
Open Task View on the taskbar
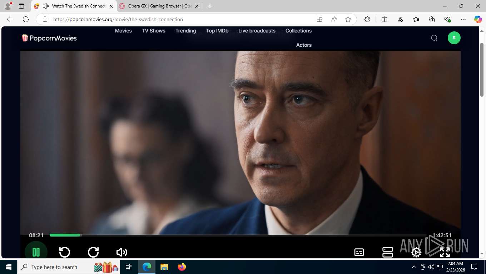pyautogui.click(x=129, y=267)
